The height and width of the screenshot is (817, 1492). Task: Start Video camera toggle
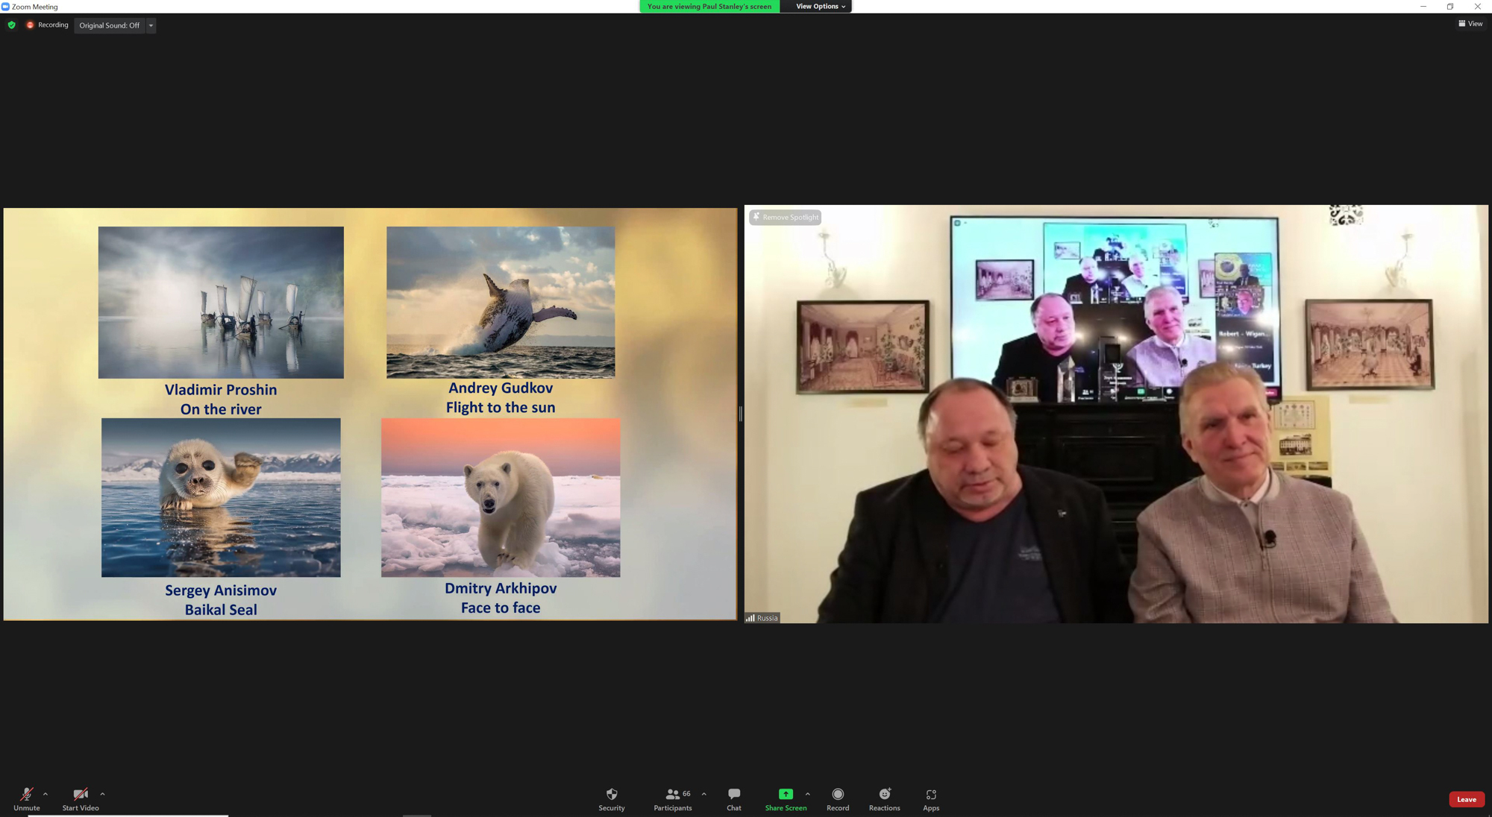pyautogui.click(x=80, y=795)
